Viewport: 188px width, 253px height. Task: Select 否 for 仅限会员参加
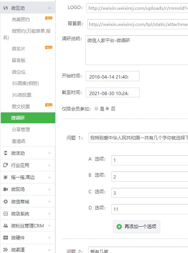(107, 109)
